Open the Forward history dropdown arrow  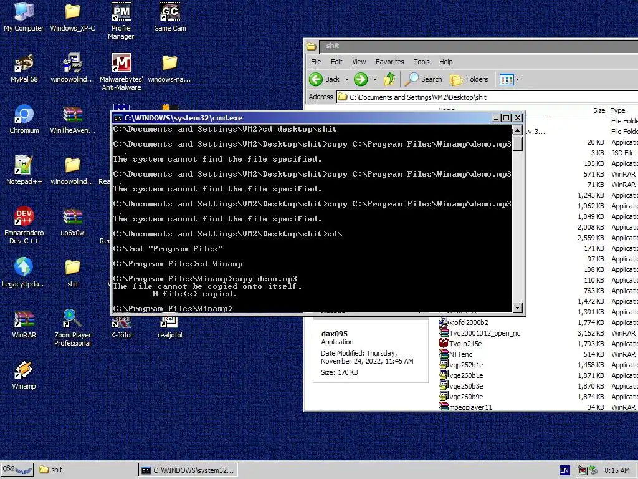(x=374, y=79)
